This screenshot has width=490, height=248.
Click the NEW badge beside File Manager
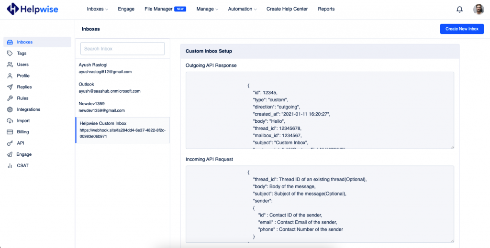pos(180,9)
